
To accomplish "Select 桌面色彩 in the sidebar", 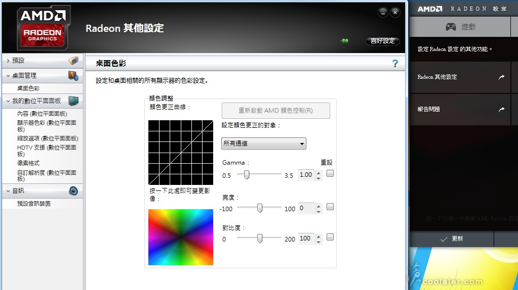I will coord(28,88).
